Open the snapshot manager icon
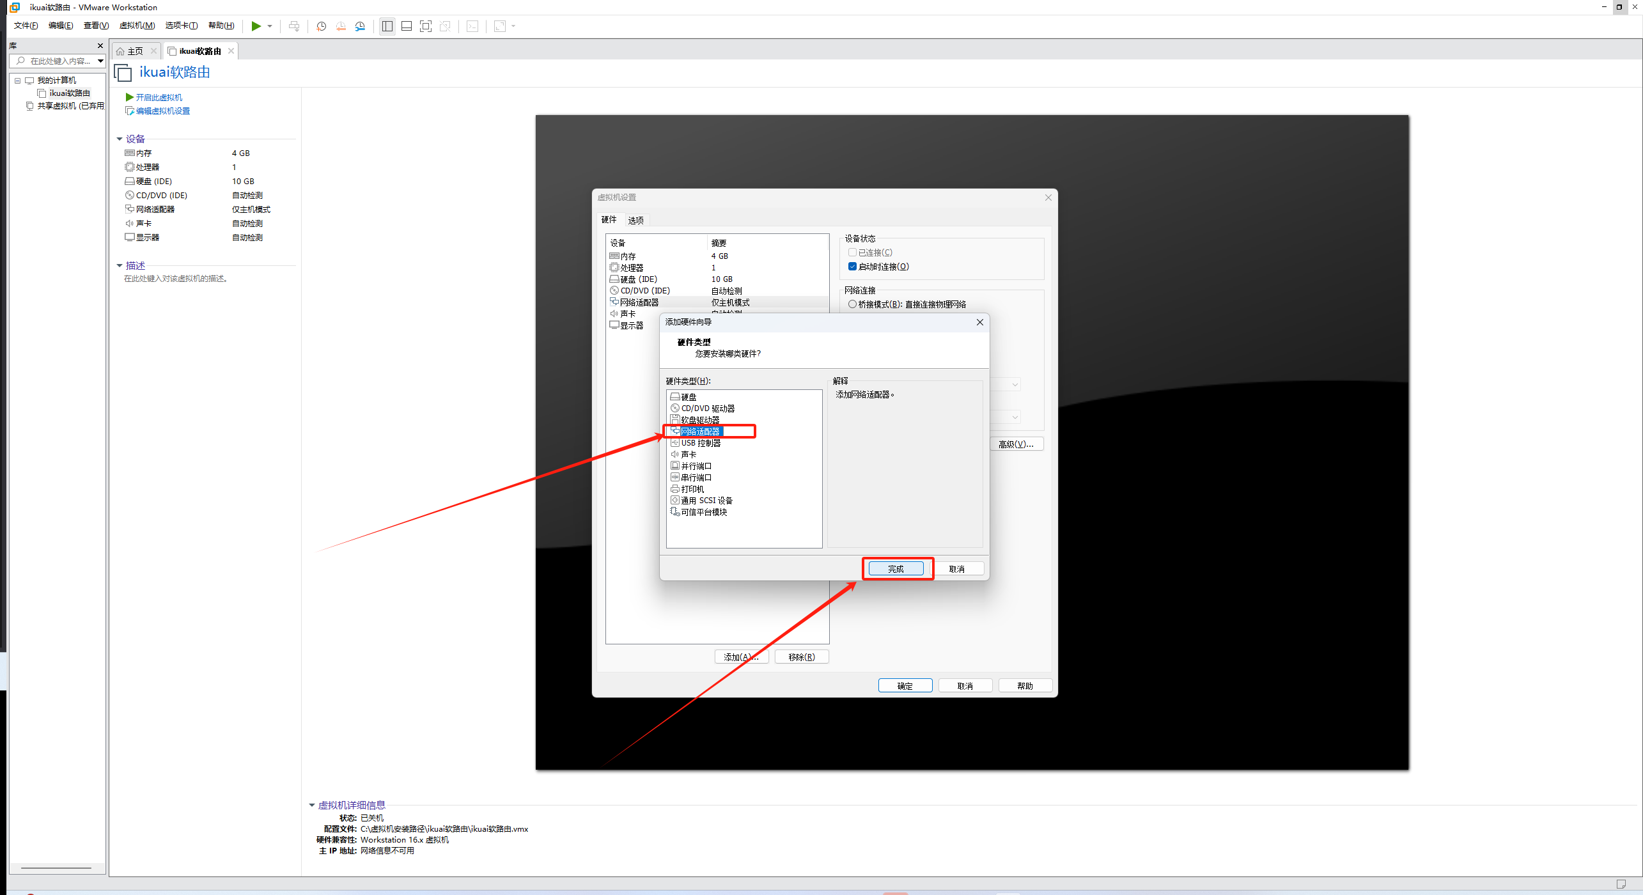 point(361,26)
